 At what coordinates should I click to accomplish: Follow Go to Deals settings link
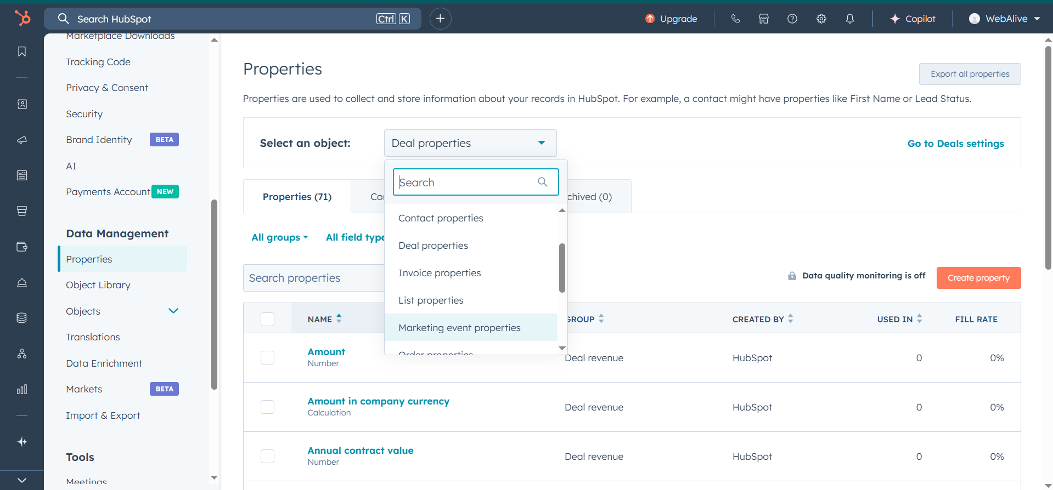tap(955, 144)
